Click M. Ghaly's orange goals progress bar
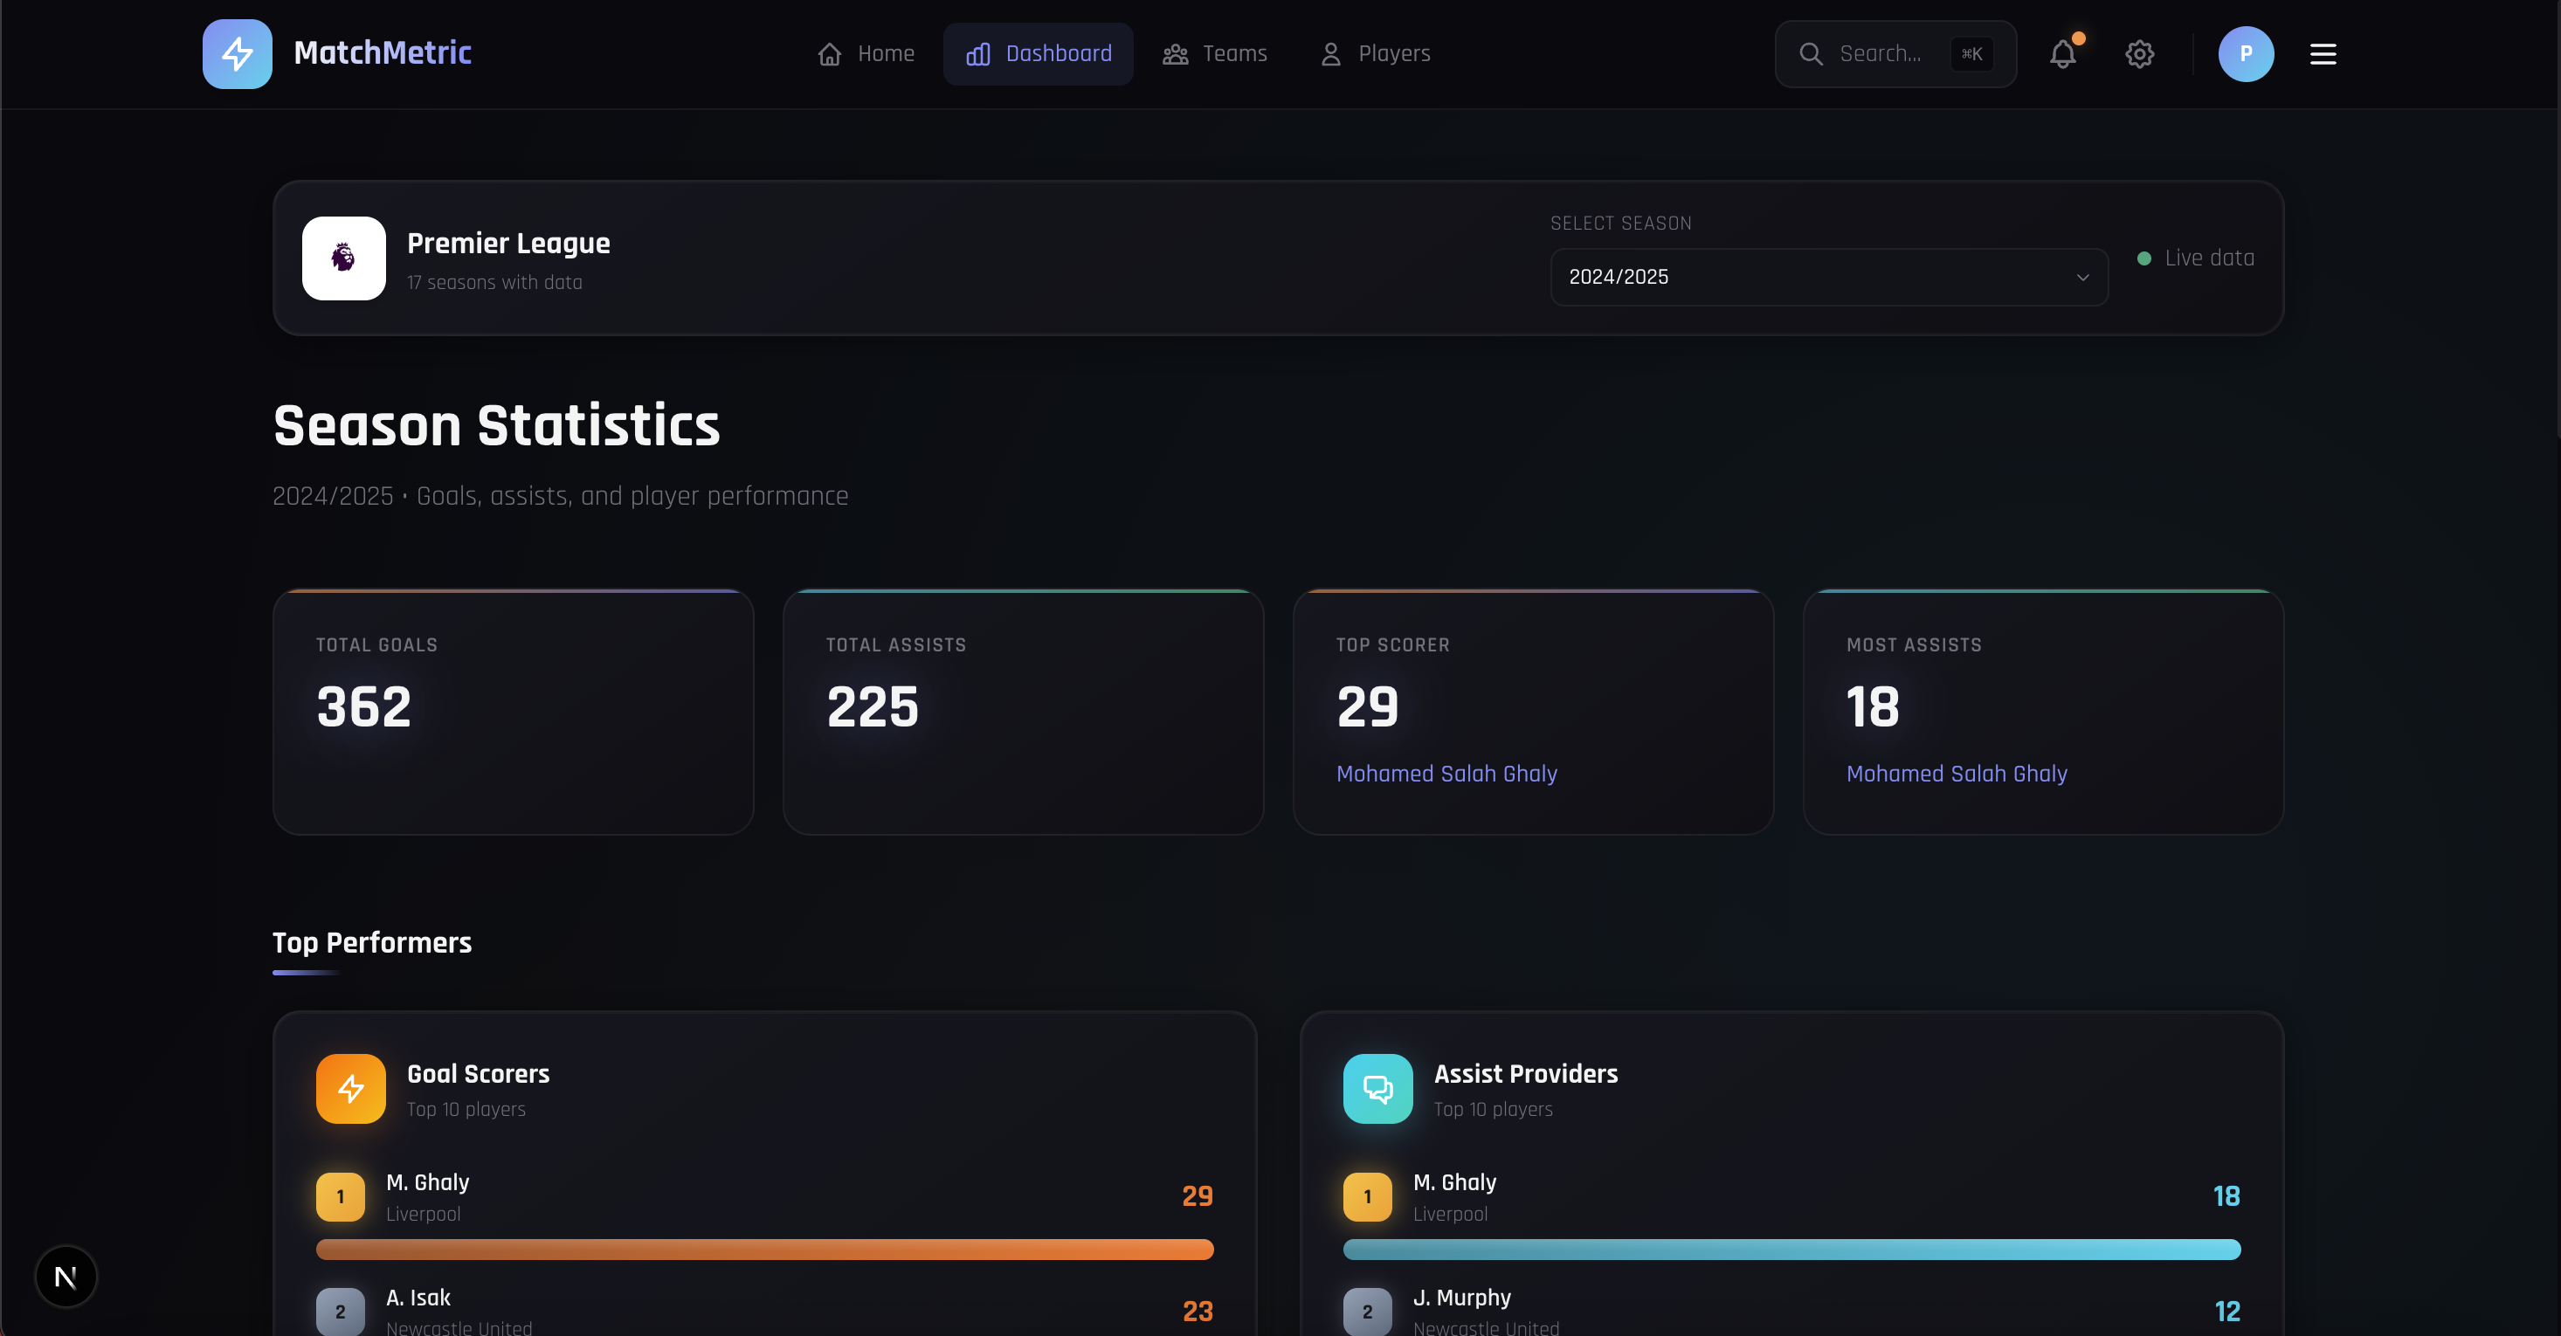Screen dimensions: 2561x1336 (x=763, y=1250)
